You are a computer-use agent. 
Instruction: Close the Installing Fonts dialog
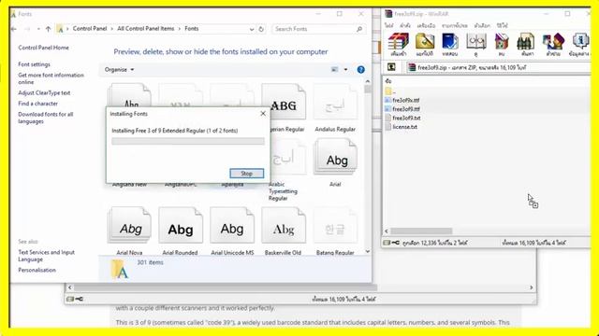[x=263, y=114]
